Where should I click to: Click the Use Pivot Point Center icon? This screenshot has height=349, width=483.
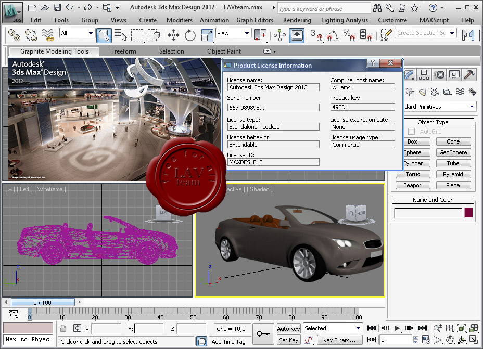[x=260, y=35]
